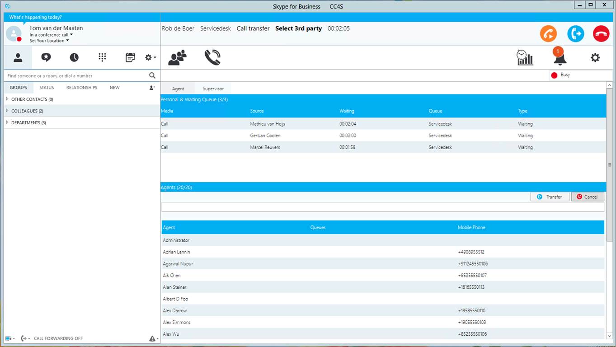Image resolution: width=616 pixels, height=347 pixels.
Task: Click the Queues column header
Action: tap(318, 227)
